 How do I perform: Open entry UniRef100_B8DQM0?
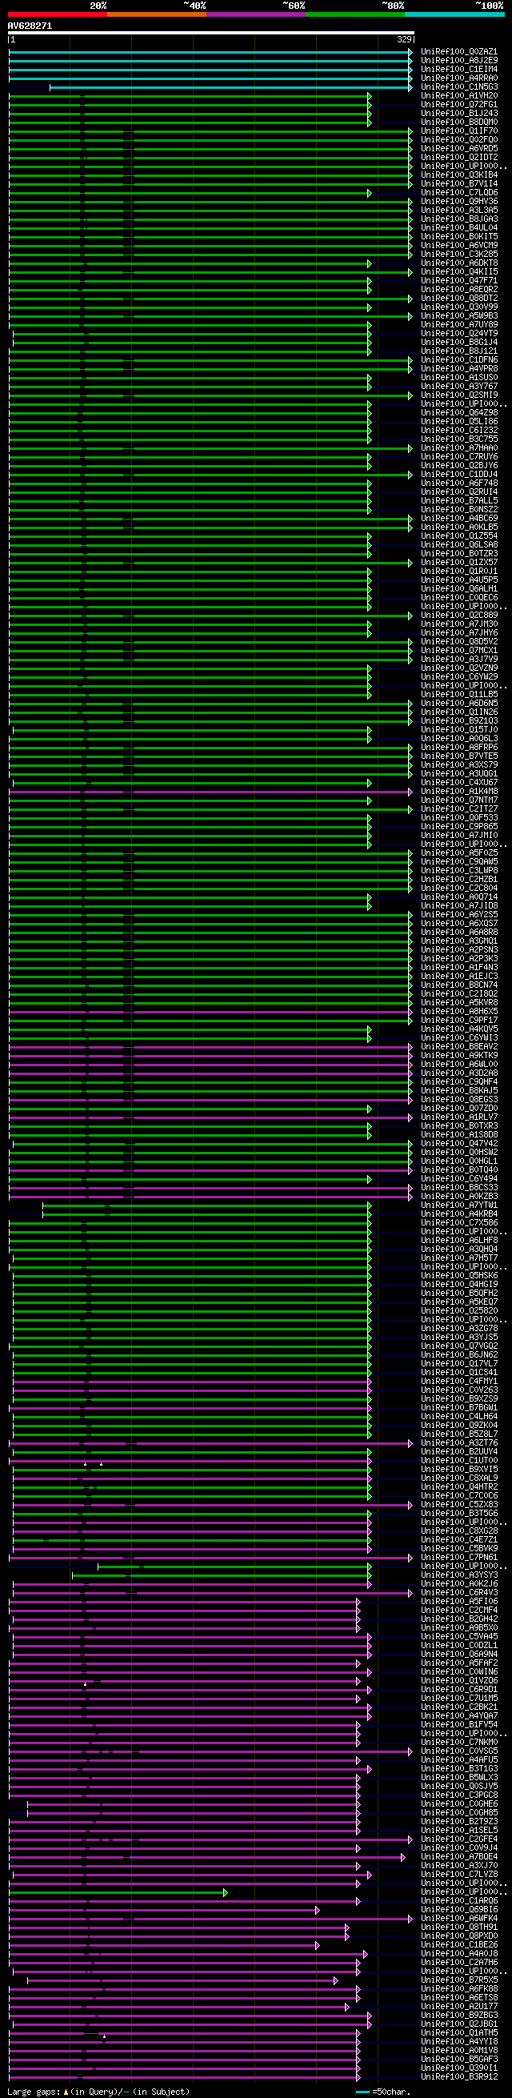[459, 122]
